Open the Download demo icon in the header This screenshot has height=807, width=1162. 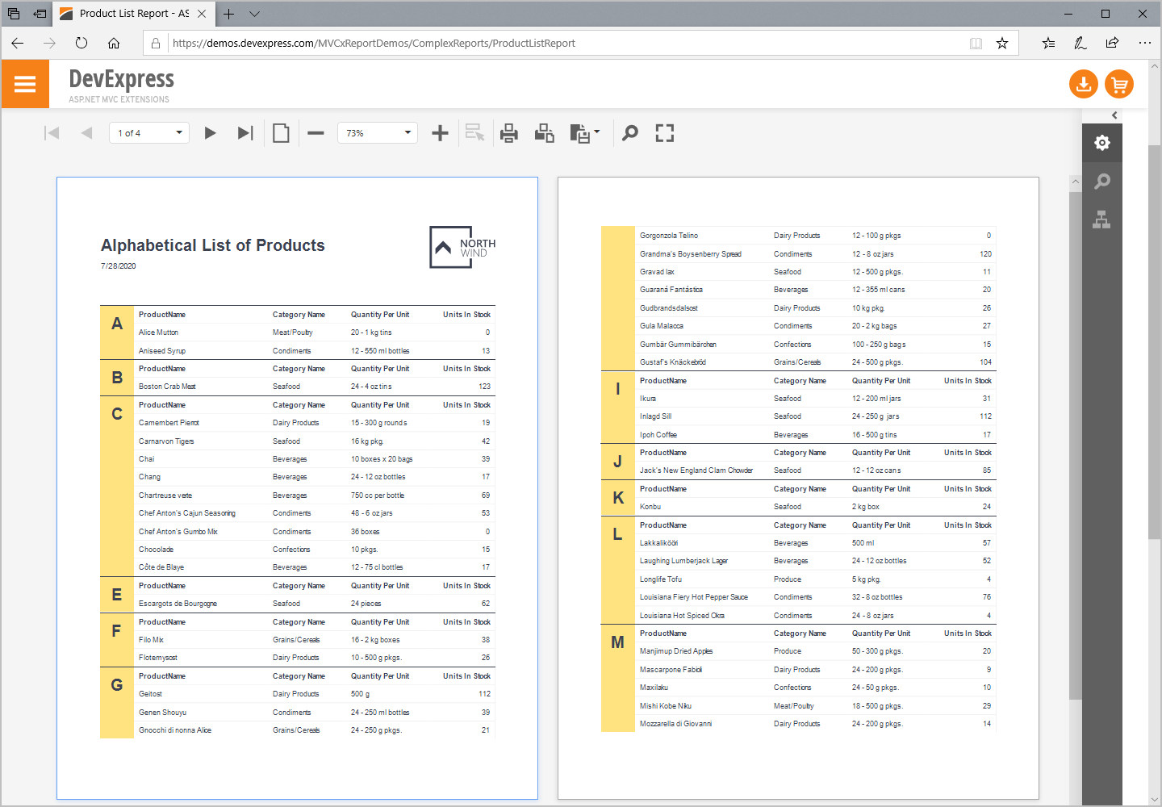1083,83
